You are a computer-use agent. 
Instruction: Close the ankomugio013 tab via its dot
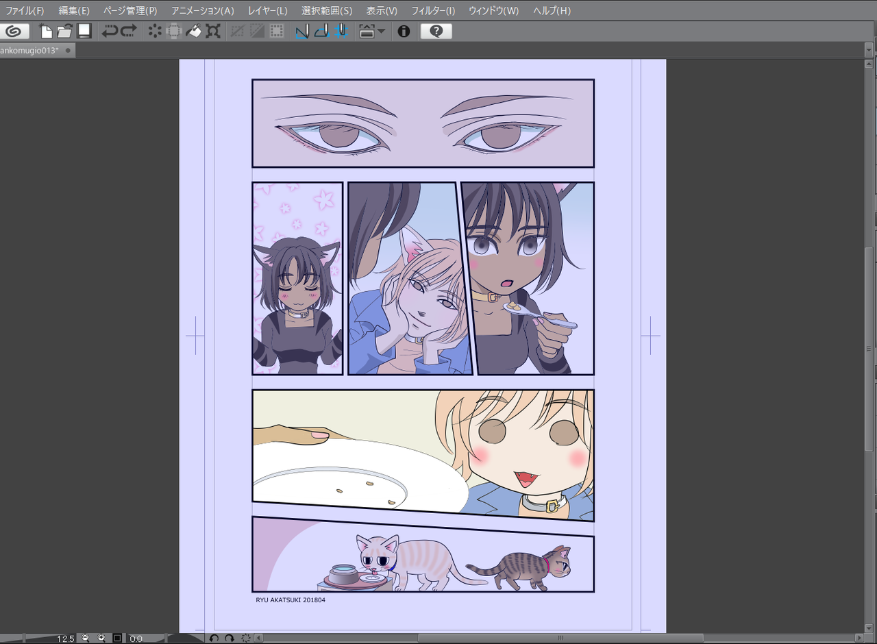coord(68,50)
